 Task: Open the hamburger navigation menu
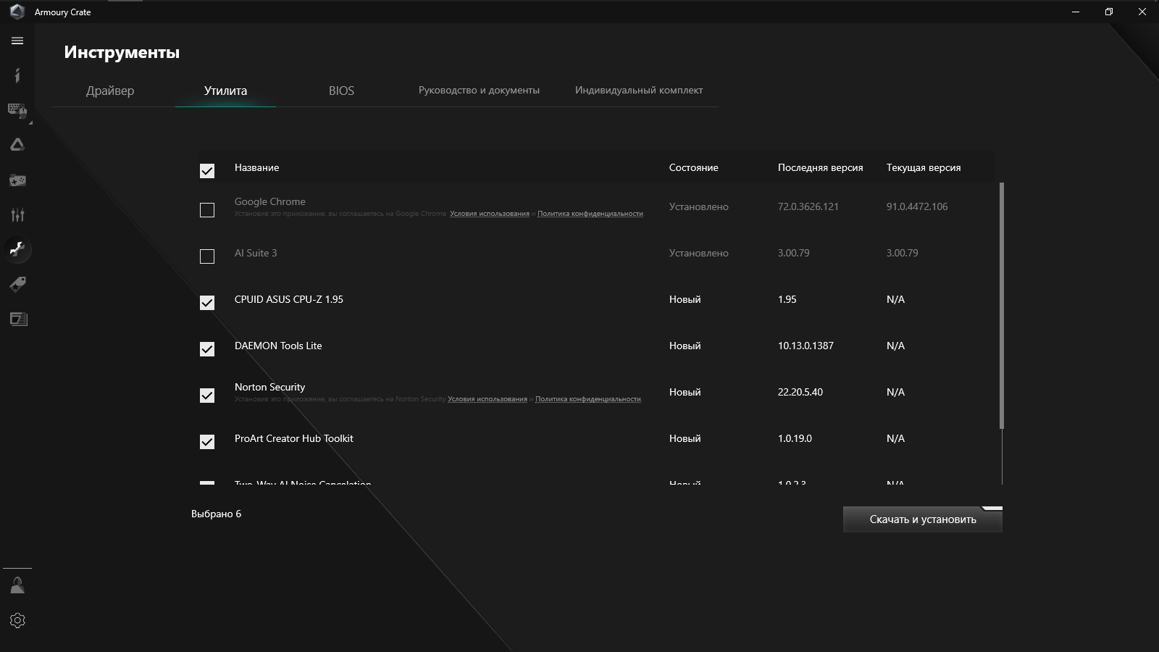coord(17,41)
